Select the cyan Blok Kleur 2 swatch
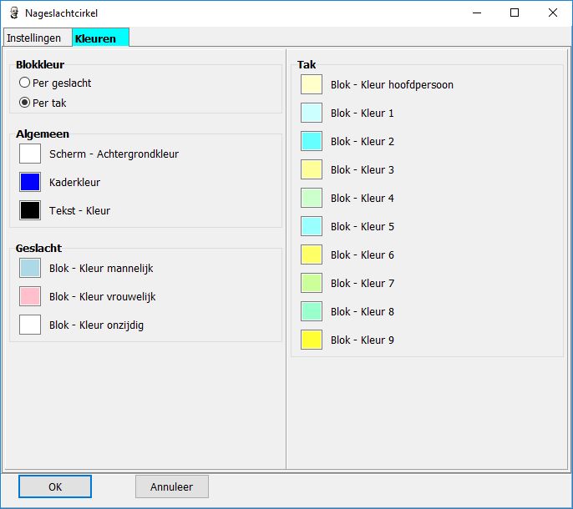Screen dimensions: 573x509 coord(312,141)
